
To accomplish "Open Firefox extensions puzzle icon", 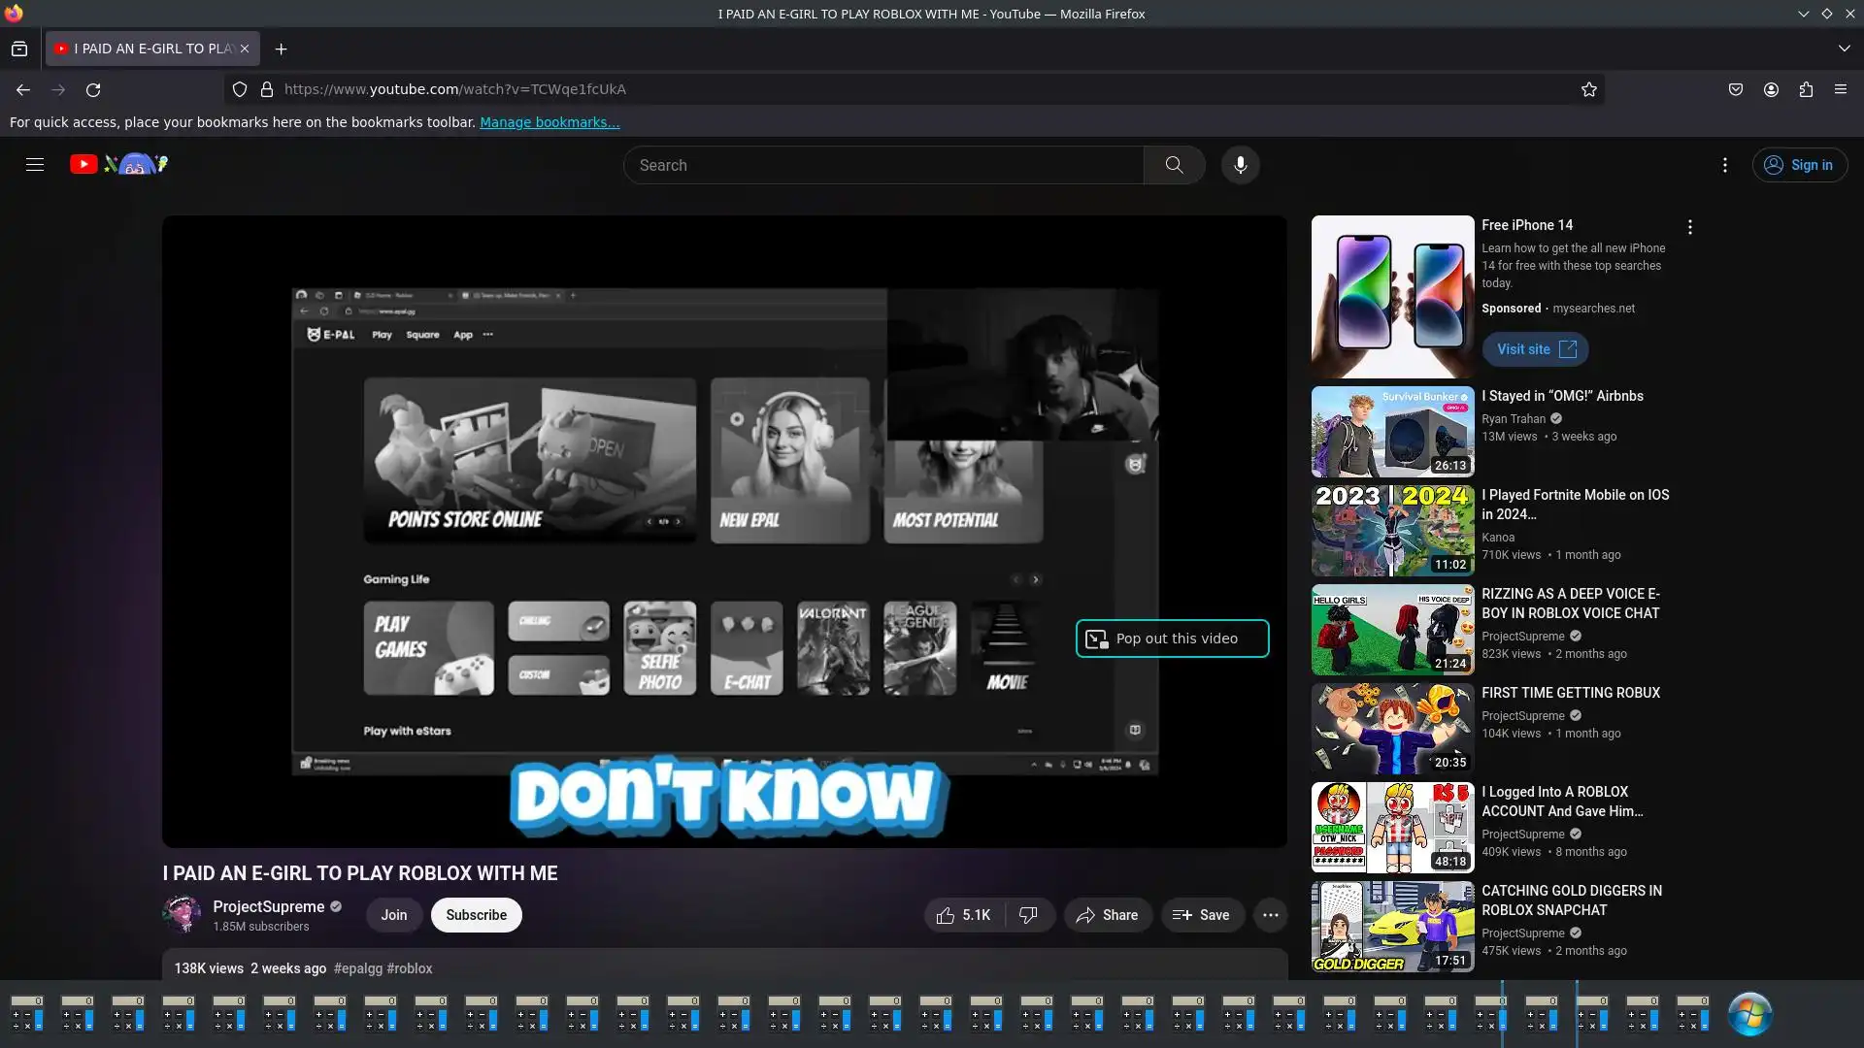I will click(1805, 89).
